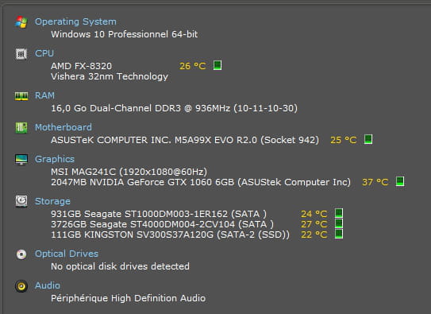Open the Operating System section link

[75, 21]
